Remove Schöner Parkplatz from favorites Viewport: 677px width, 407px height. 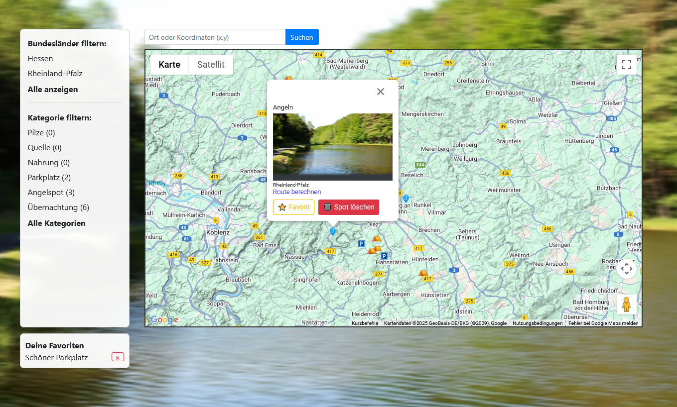[118, 357]
